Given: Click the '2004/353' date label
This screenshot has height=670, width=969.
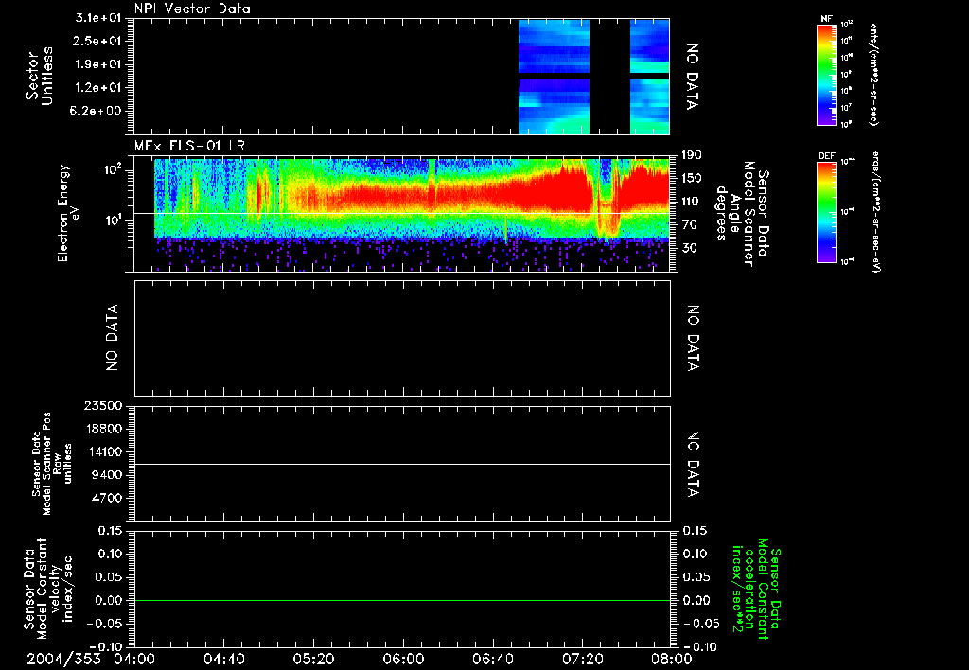Looking at the screenshot, I should point(64,659).
